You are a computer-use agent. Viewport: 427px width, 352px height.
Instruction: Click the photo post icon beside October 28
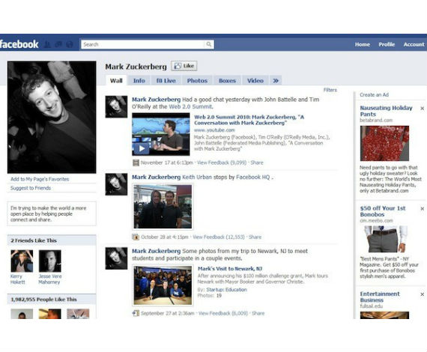coord(136,237)
